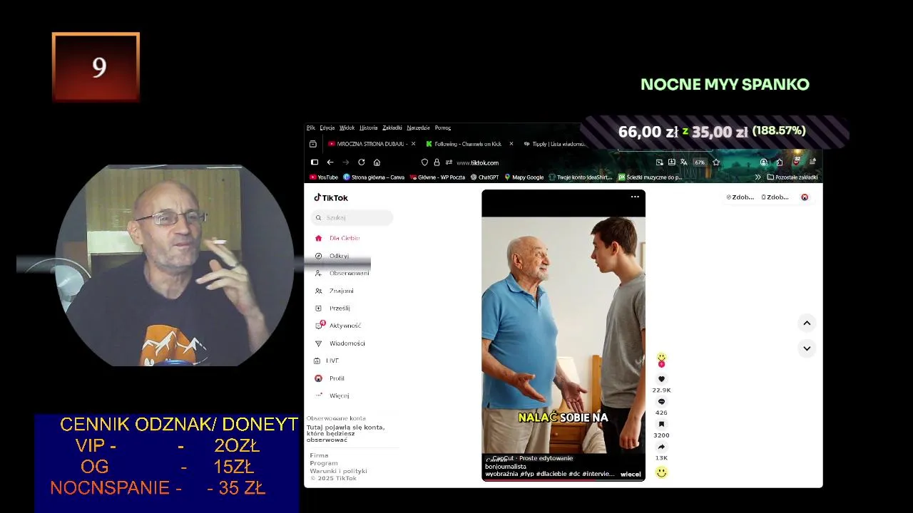The height and width of the screenshot is (513, 913).
Task: Open the Główne - WP Poczta bookmark
Action: click(437, 177)
